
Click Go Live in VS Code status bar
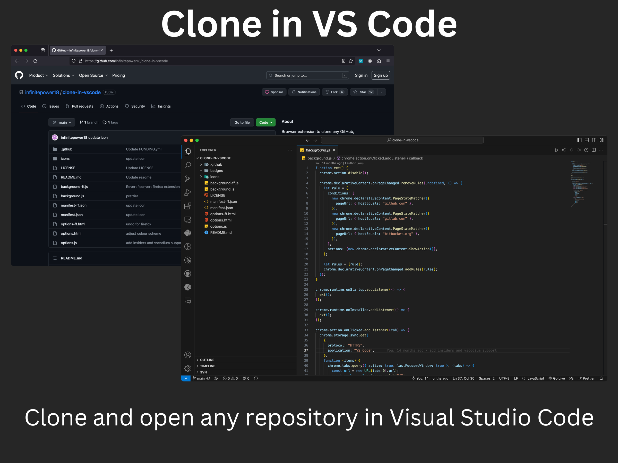tap(556, 378)
